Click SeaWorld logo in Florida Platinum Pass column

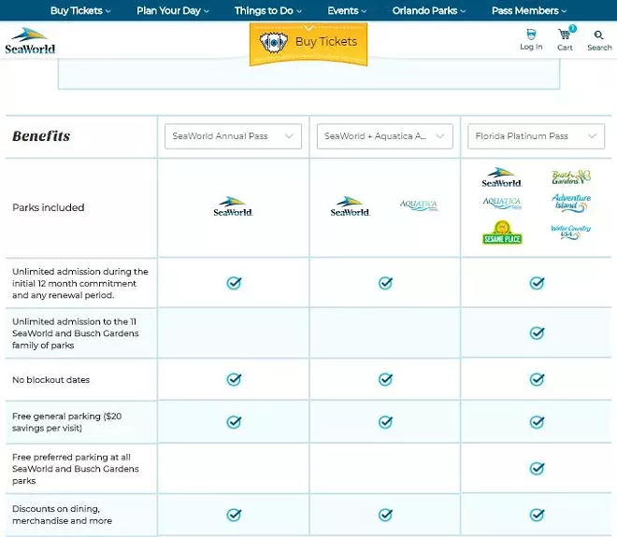pos(502,177)
